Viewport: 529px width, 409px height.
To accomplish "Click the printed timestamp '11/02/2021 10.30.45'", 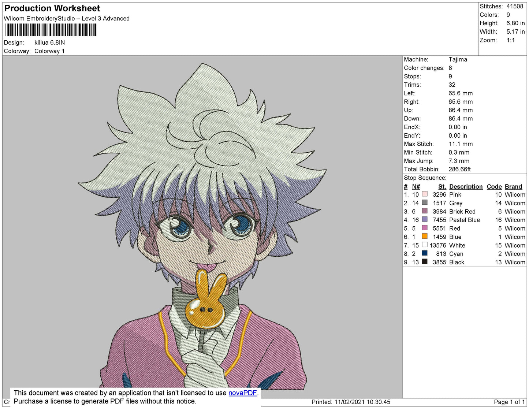I will [x=362, y=402].
